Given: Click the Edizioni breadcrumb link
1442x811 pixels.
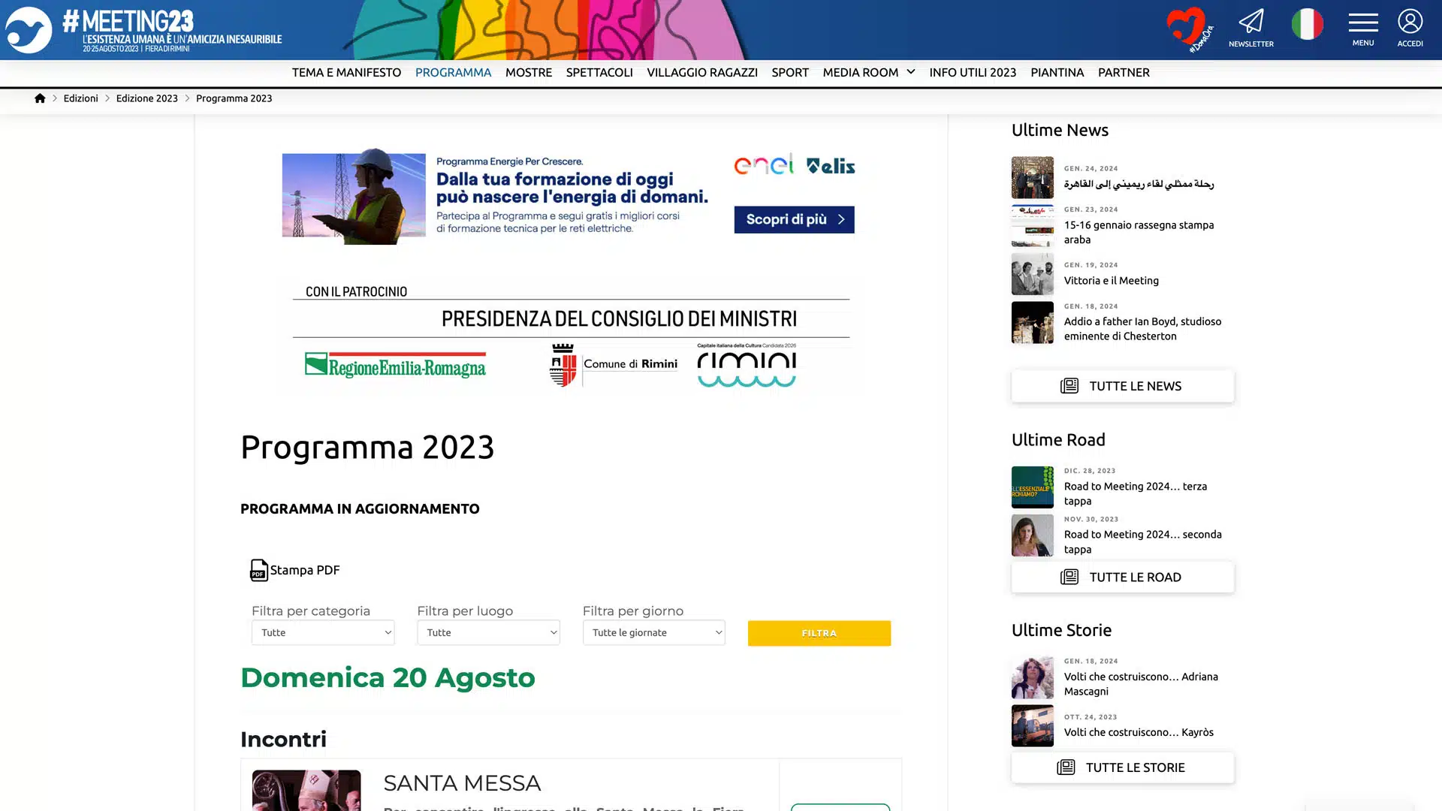Looking at the screenshot, I should click(x=80, y=98).
